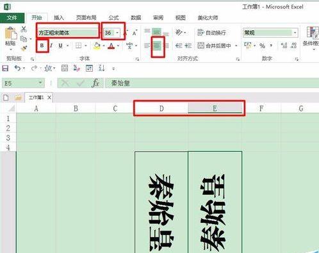Activate the Format Painter brush
Viewport: 319px width, 253px height.
24,49
